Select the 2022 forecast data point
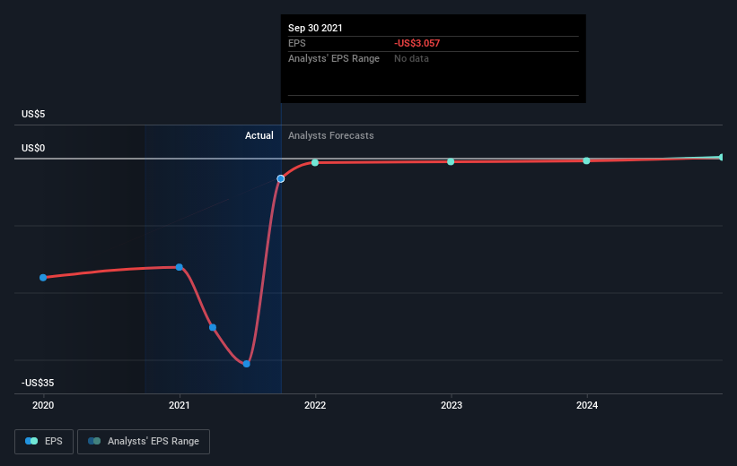Viewport: 737px width, 466px height. (x=315, y=162)
